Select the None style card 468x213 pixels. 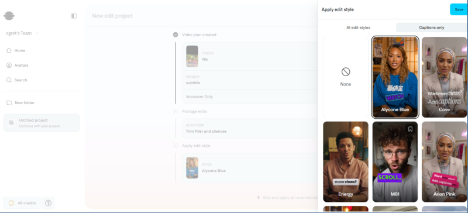pos(346,77)
